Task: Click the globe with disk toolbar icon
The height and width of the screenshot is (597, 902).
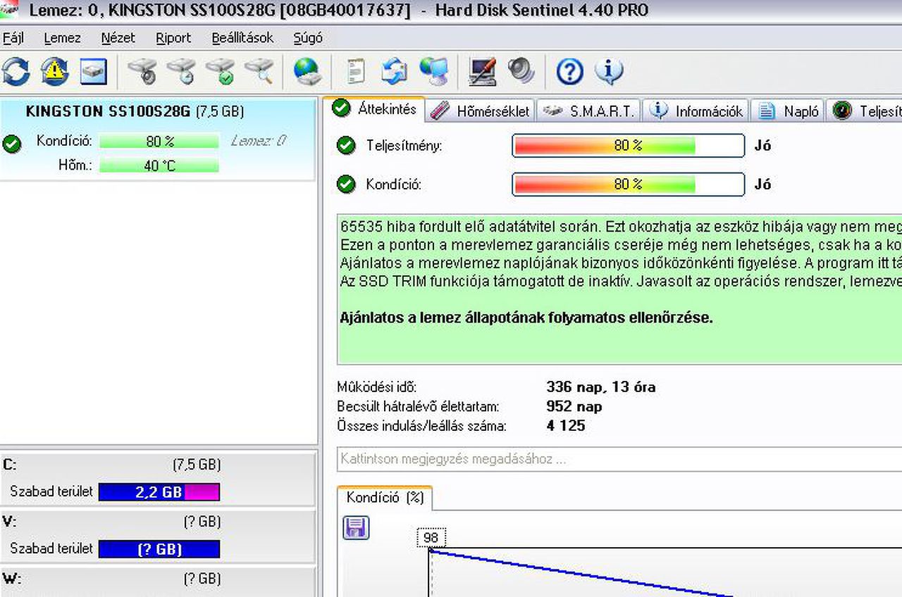Action: click(307, 72)
